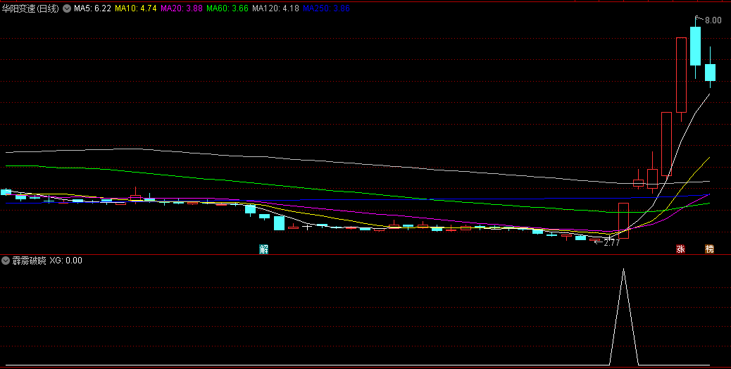Screen dimensions: 731x369
Task: Click the cyan candlestick at the 8.00 high
Action: coord(695,46)
